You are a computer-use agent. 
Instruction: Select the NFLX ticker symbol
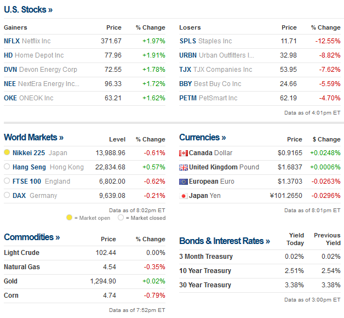pyautogui.click(x=12, y=41)
